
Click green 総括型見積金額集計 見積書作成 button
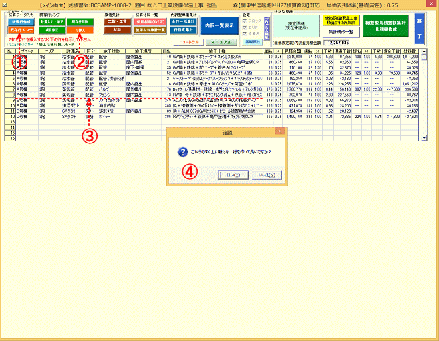[386, 26]
